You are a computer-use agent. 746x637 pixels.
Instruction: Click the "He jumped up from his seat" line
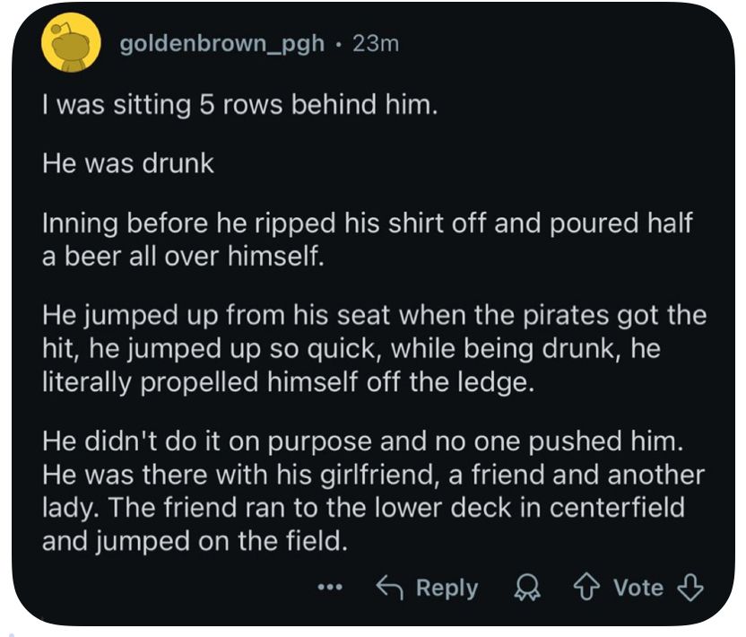[375, 316]
